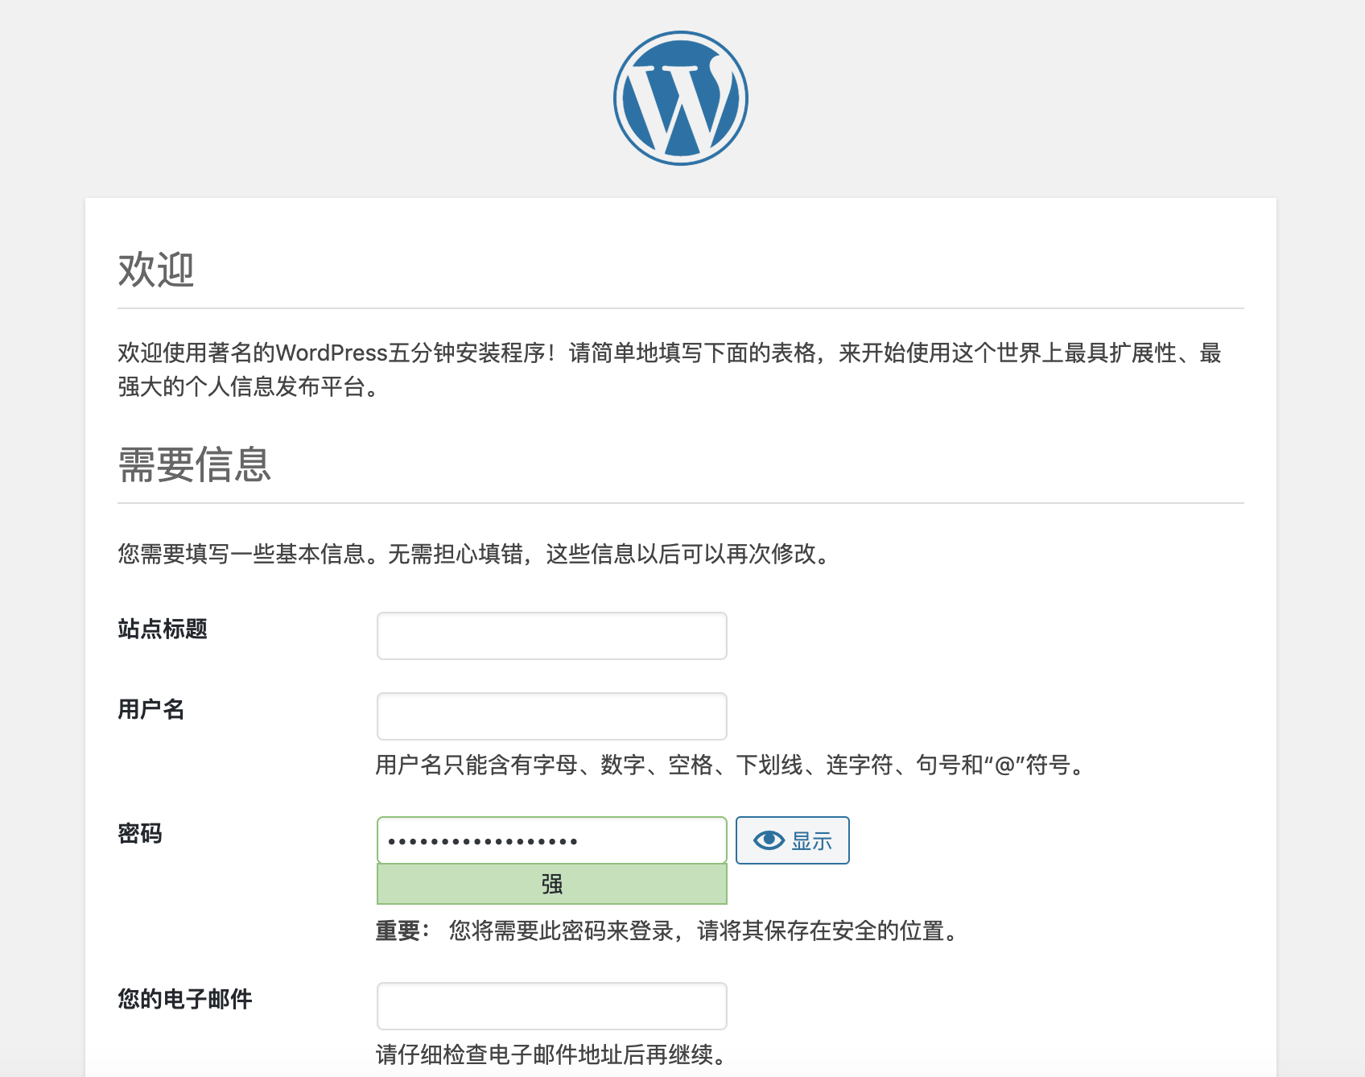Click the 需要信息 section heading
Image resolution: width=1365 pixels, height=1077 pixels.
[x=196, y=465]
